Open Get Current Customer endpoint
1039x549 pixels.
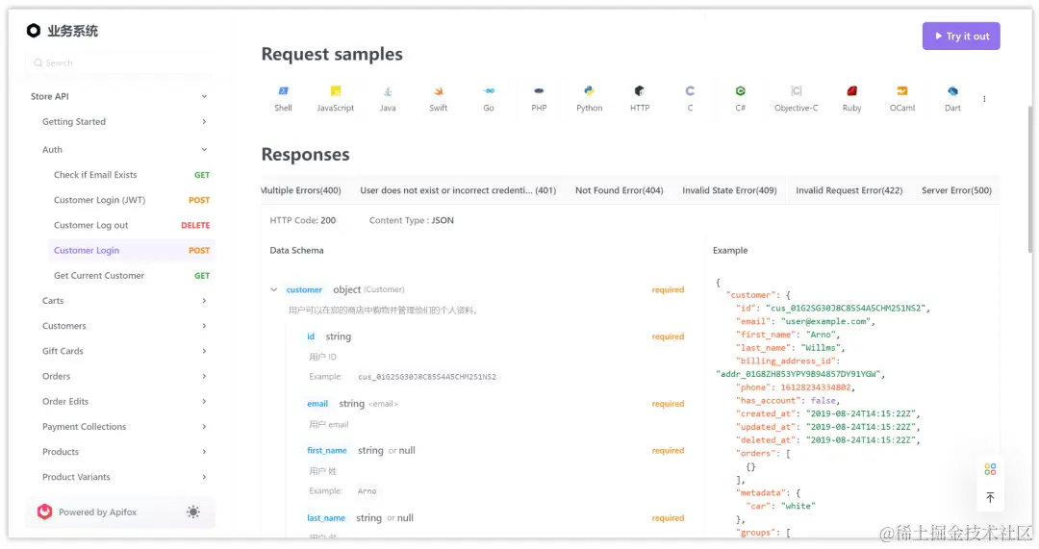[131, 276]
